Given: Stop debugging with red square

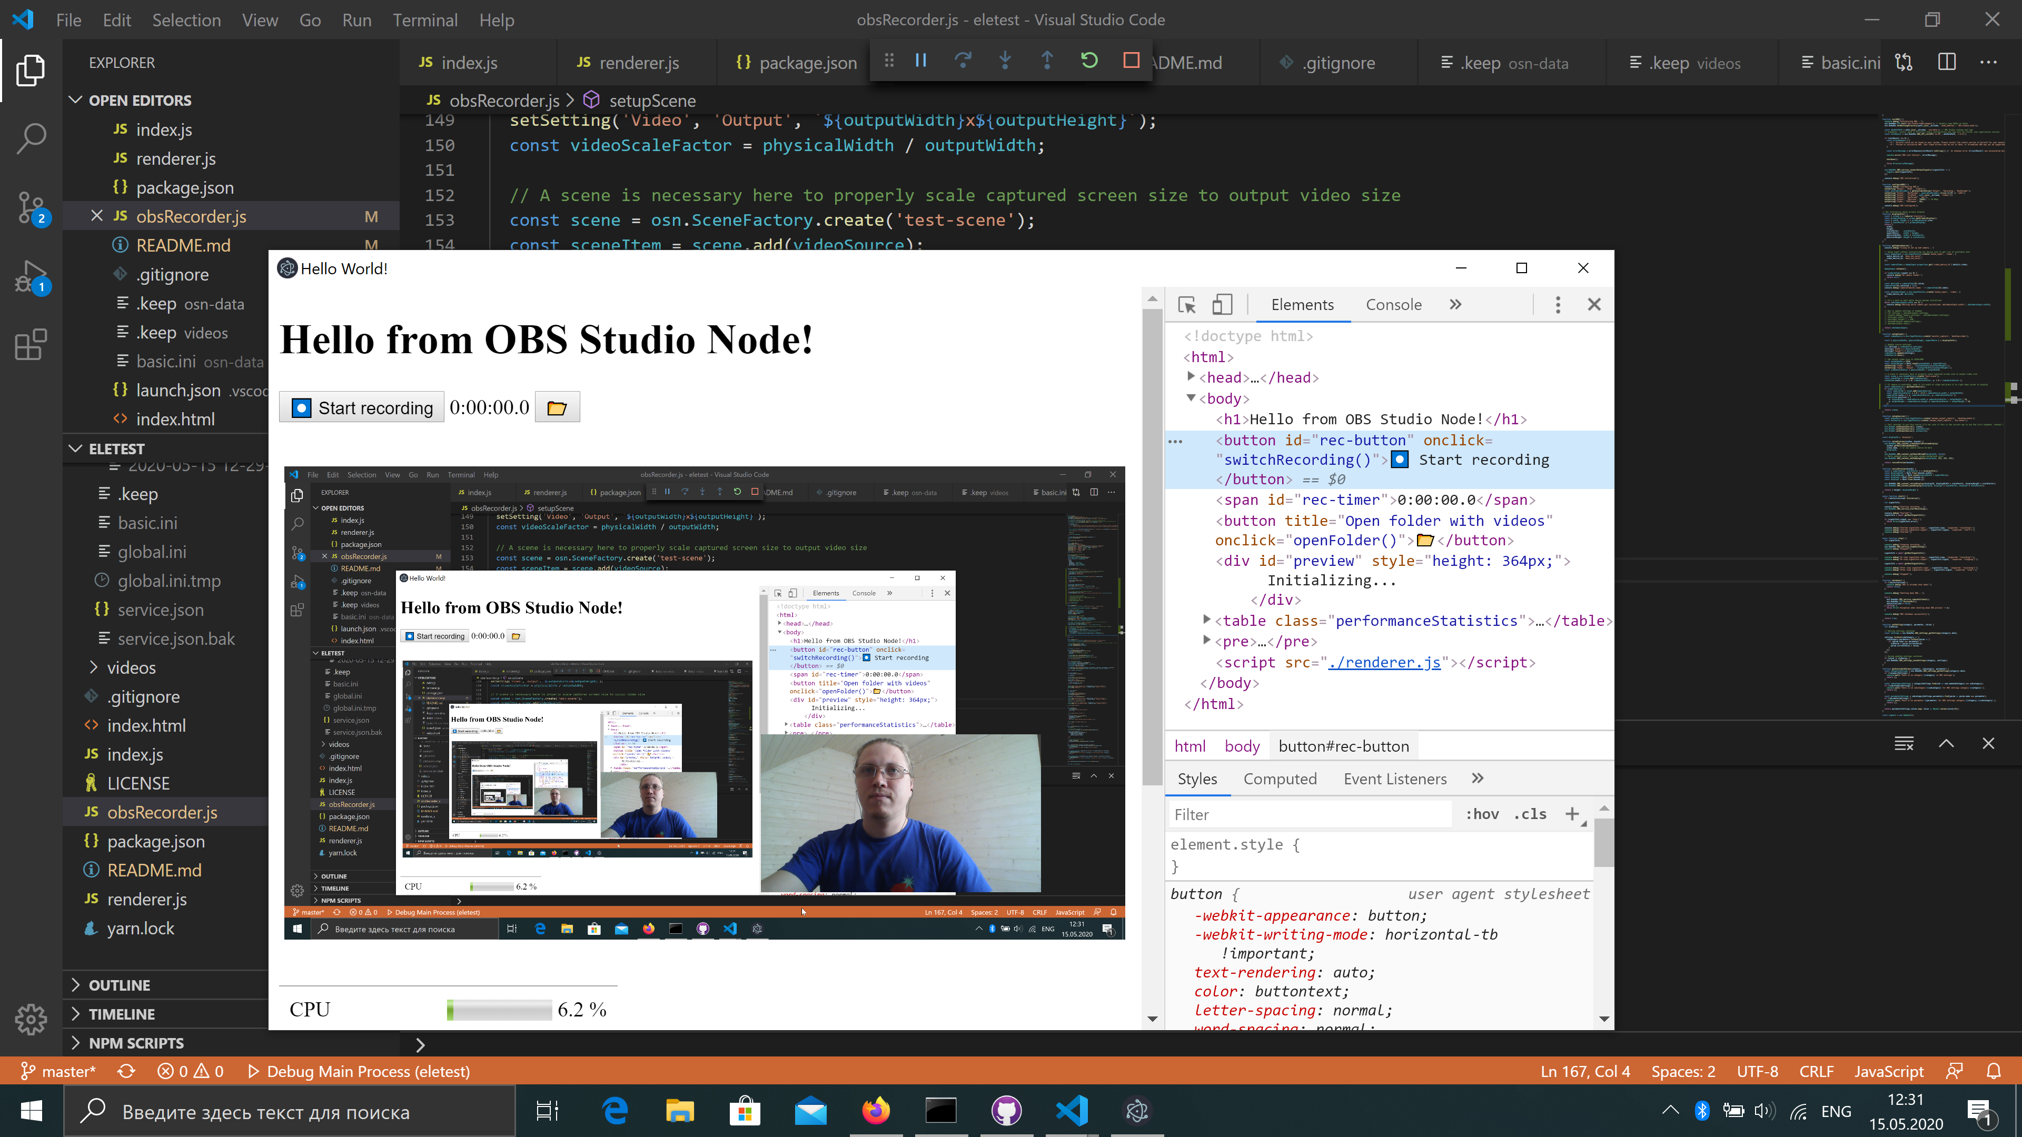Looking at the screenshot, I should [x=1131, y=61].
